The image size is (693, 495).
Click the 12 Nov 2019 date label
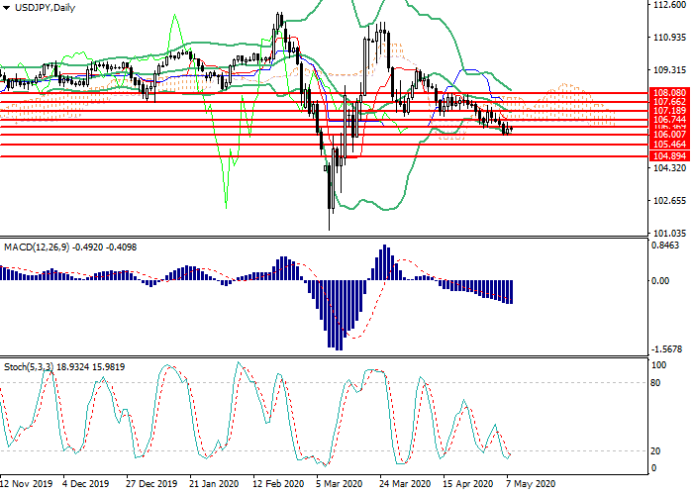click(x=28, y=485)
